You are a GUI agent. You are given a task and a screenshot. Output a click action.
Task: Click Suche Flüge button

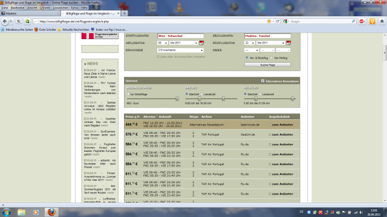(267, 64)
